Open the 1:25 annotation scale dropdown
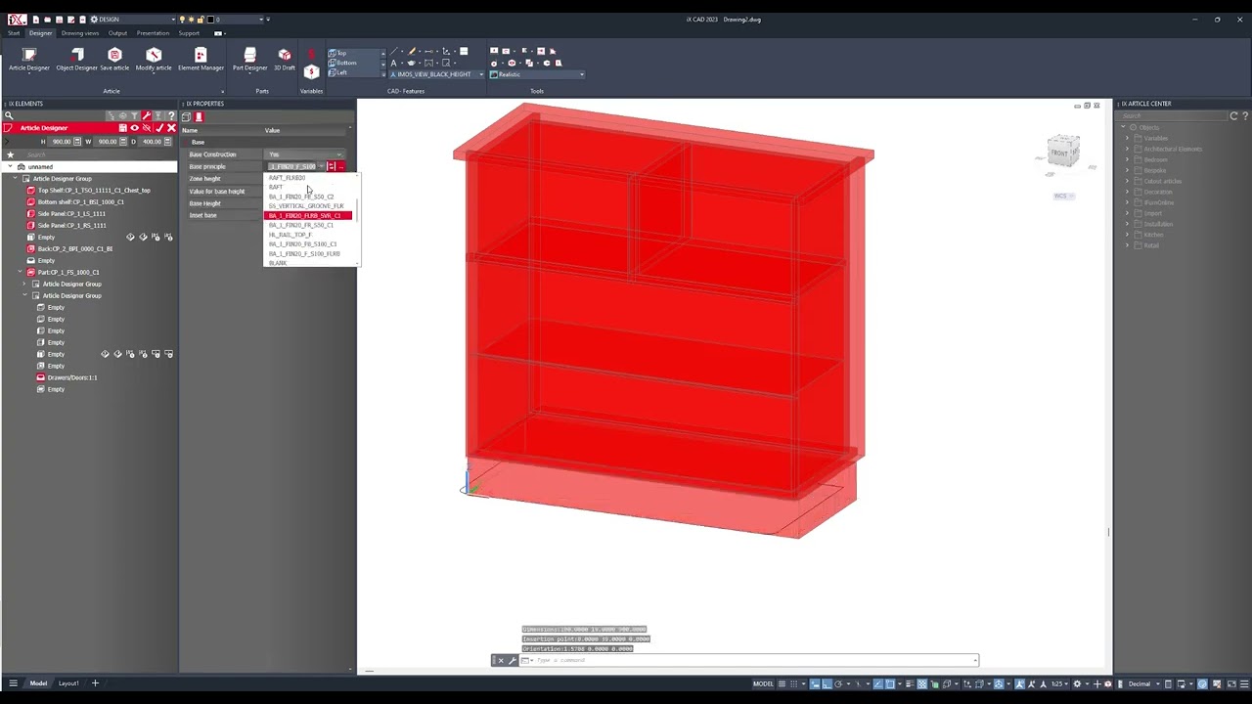The width and height of the screenshot is (1252, 704). click(x=1057, y=683)
